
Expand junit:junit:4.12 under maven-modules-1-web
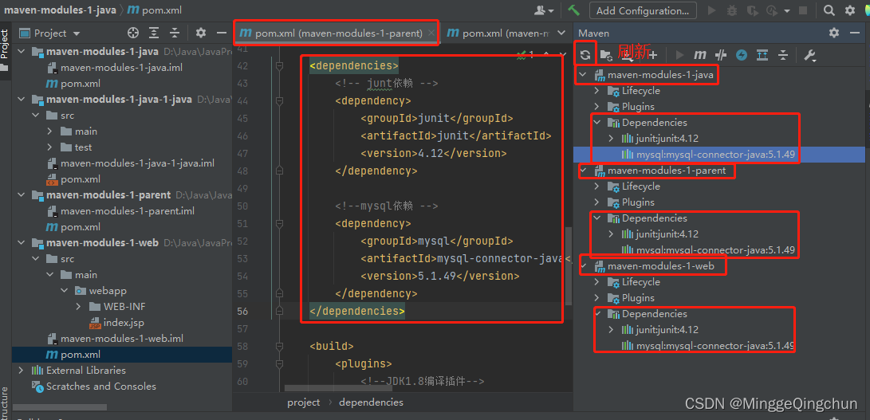(612, 330)
